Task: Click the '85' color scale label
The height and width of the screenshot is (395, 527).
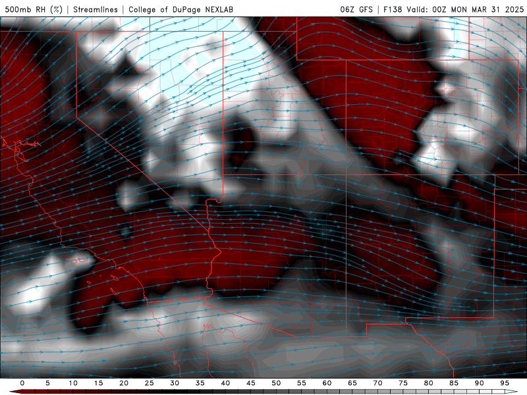Action: click(454, 383)
